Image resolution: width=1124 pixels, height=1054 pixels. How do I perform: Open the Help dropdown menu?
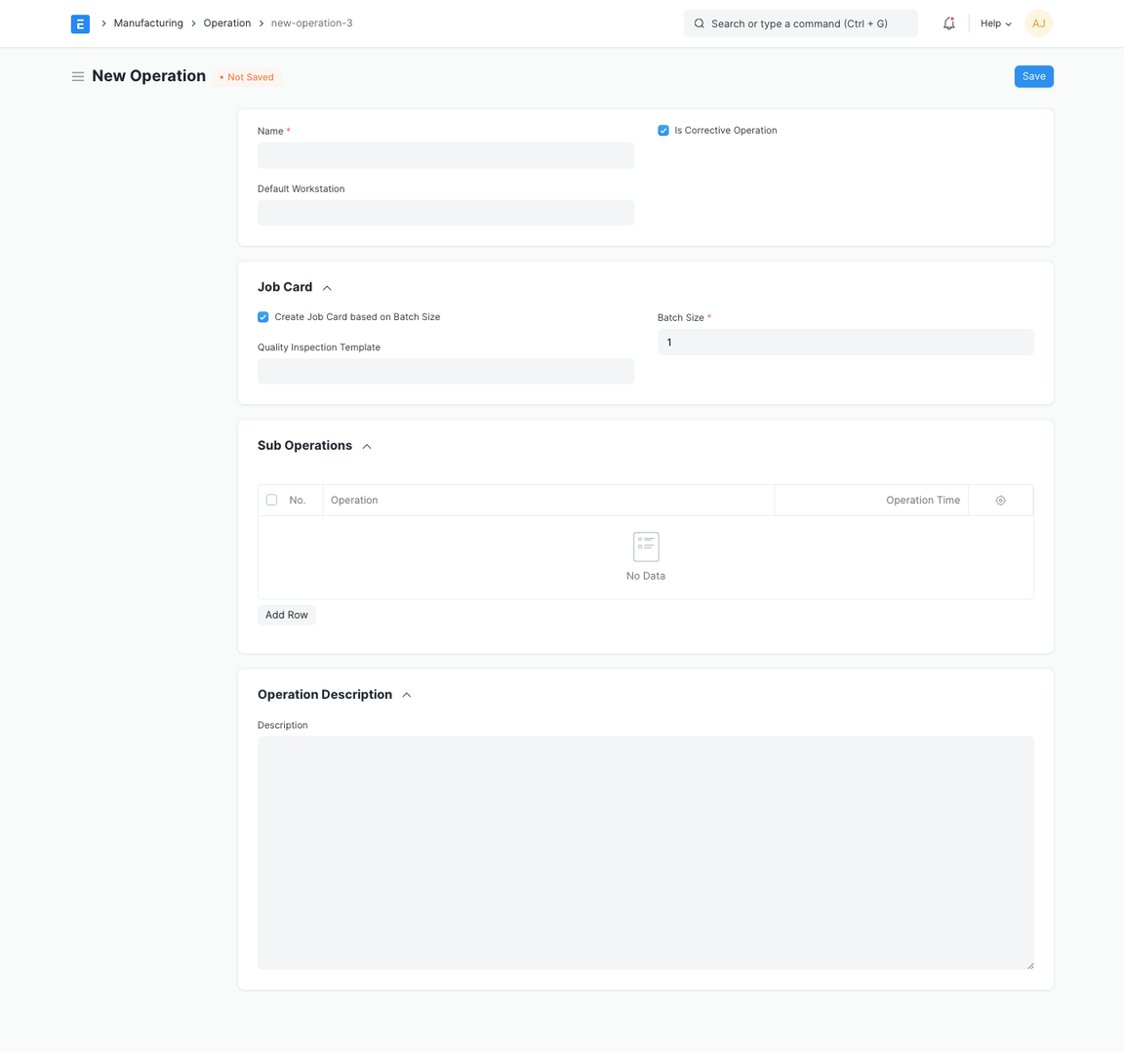point(995,23)
